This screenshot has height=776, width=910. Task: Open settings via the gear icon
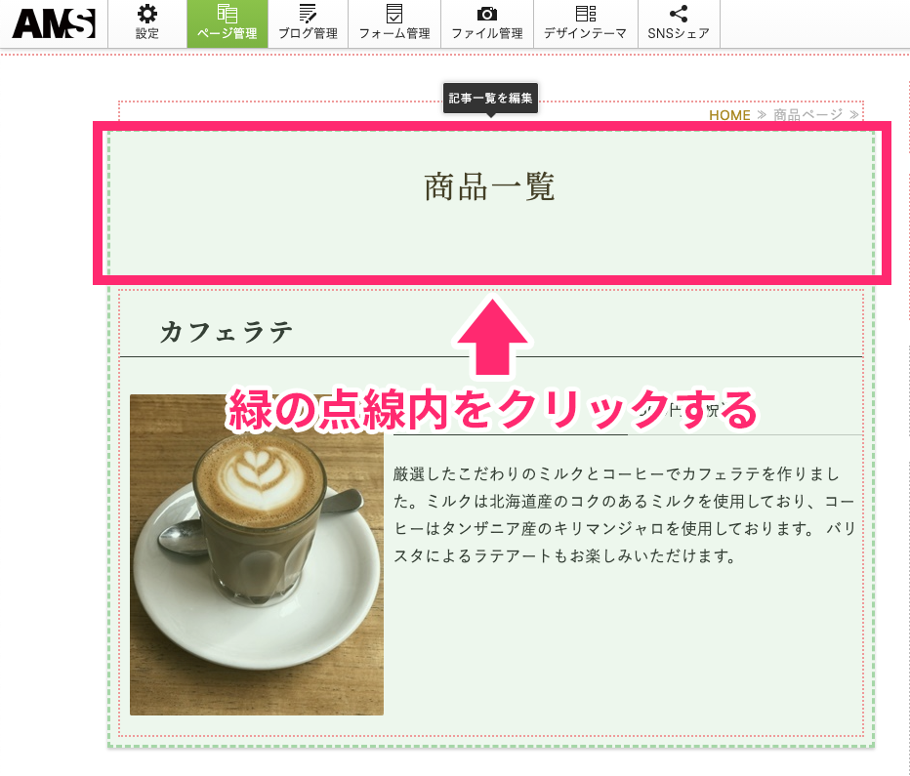pyautogui.click(x=147, y=14)
